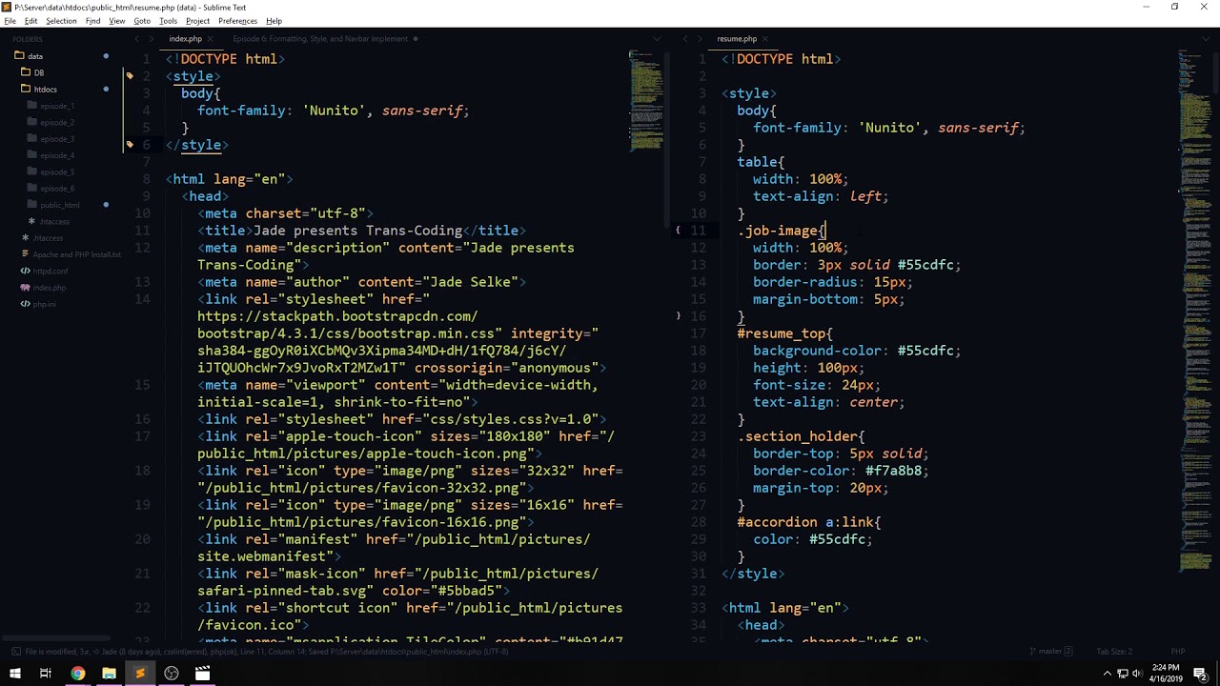
Task: Open php.ini from the sidebar
Action: (x=44, y=304)
